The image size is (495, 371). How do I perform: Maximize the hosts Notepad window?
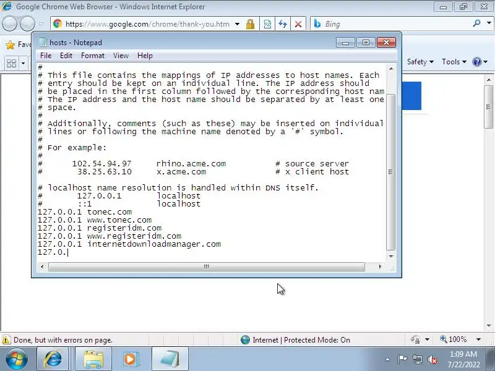click(x=366, y=42)
